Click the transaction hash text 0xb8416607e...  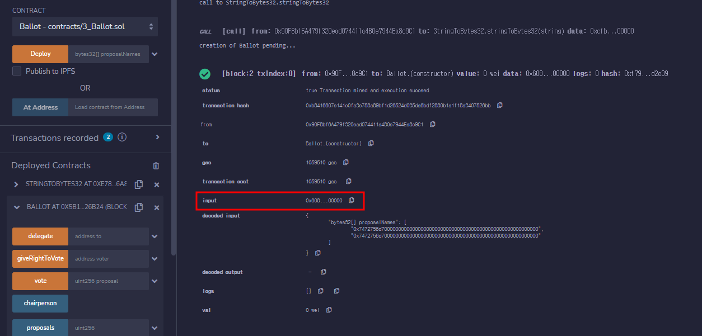click(398, 105)
